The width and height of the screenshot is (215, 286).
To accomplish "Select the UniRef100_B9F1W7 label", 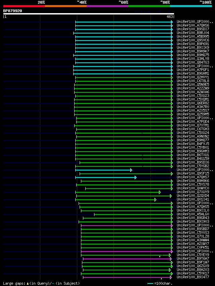I will click(193, 262).
